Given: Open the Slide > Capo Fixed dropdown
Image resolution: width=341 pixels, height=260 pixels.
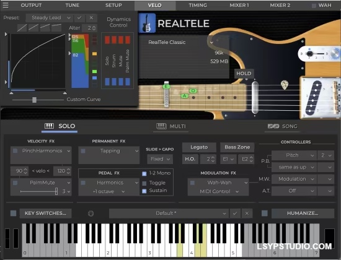Looking at the screenshot, I should (160, 159).
